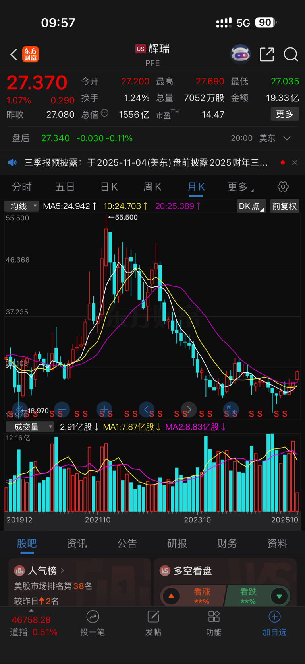Open the robot assistant avatar icon
This screenshot has width=305, height=664.
[x=241, y=55]
